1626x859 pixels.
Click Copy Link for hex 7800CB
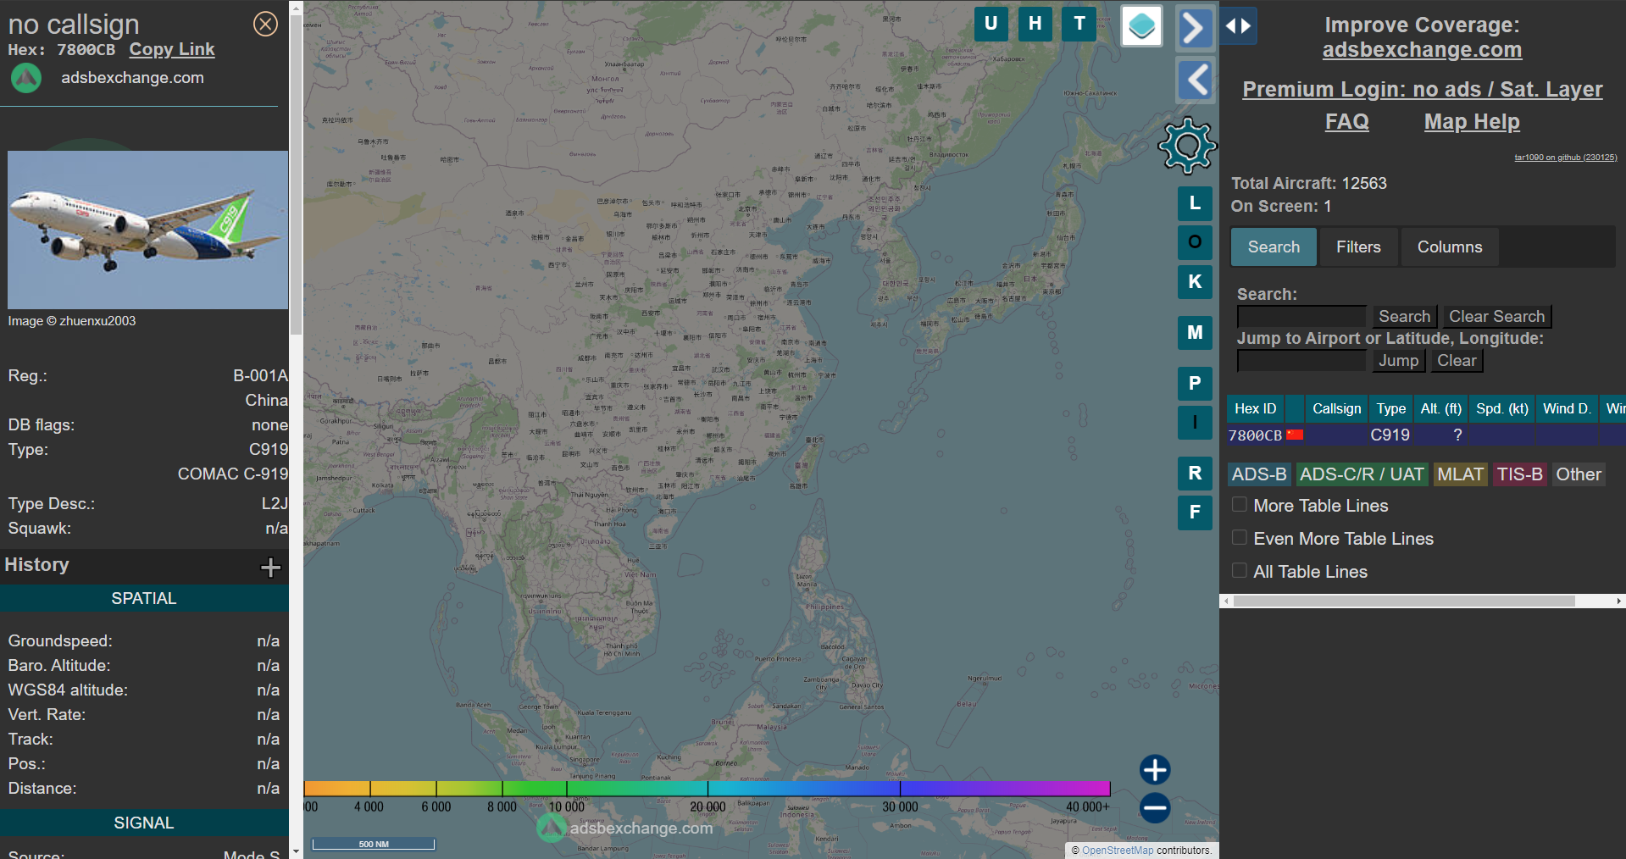click(x=172, y=49)
